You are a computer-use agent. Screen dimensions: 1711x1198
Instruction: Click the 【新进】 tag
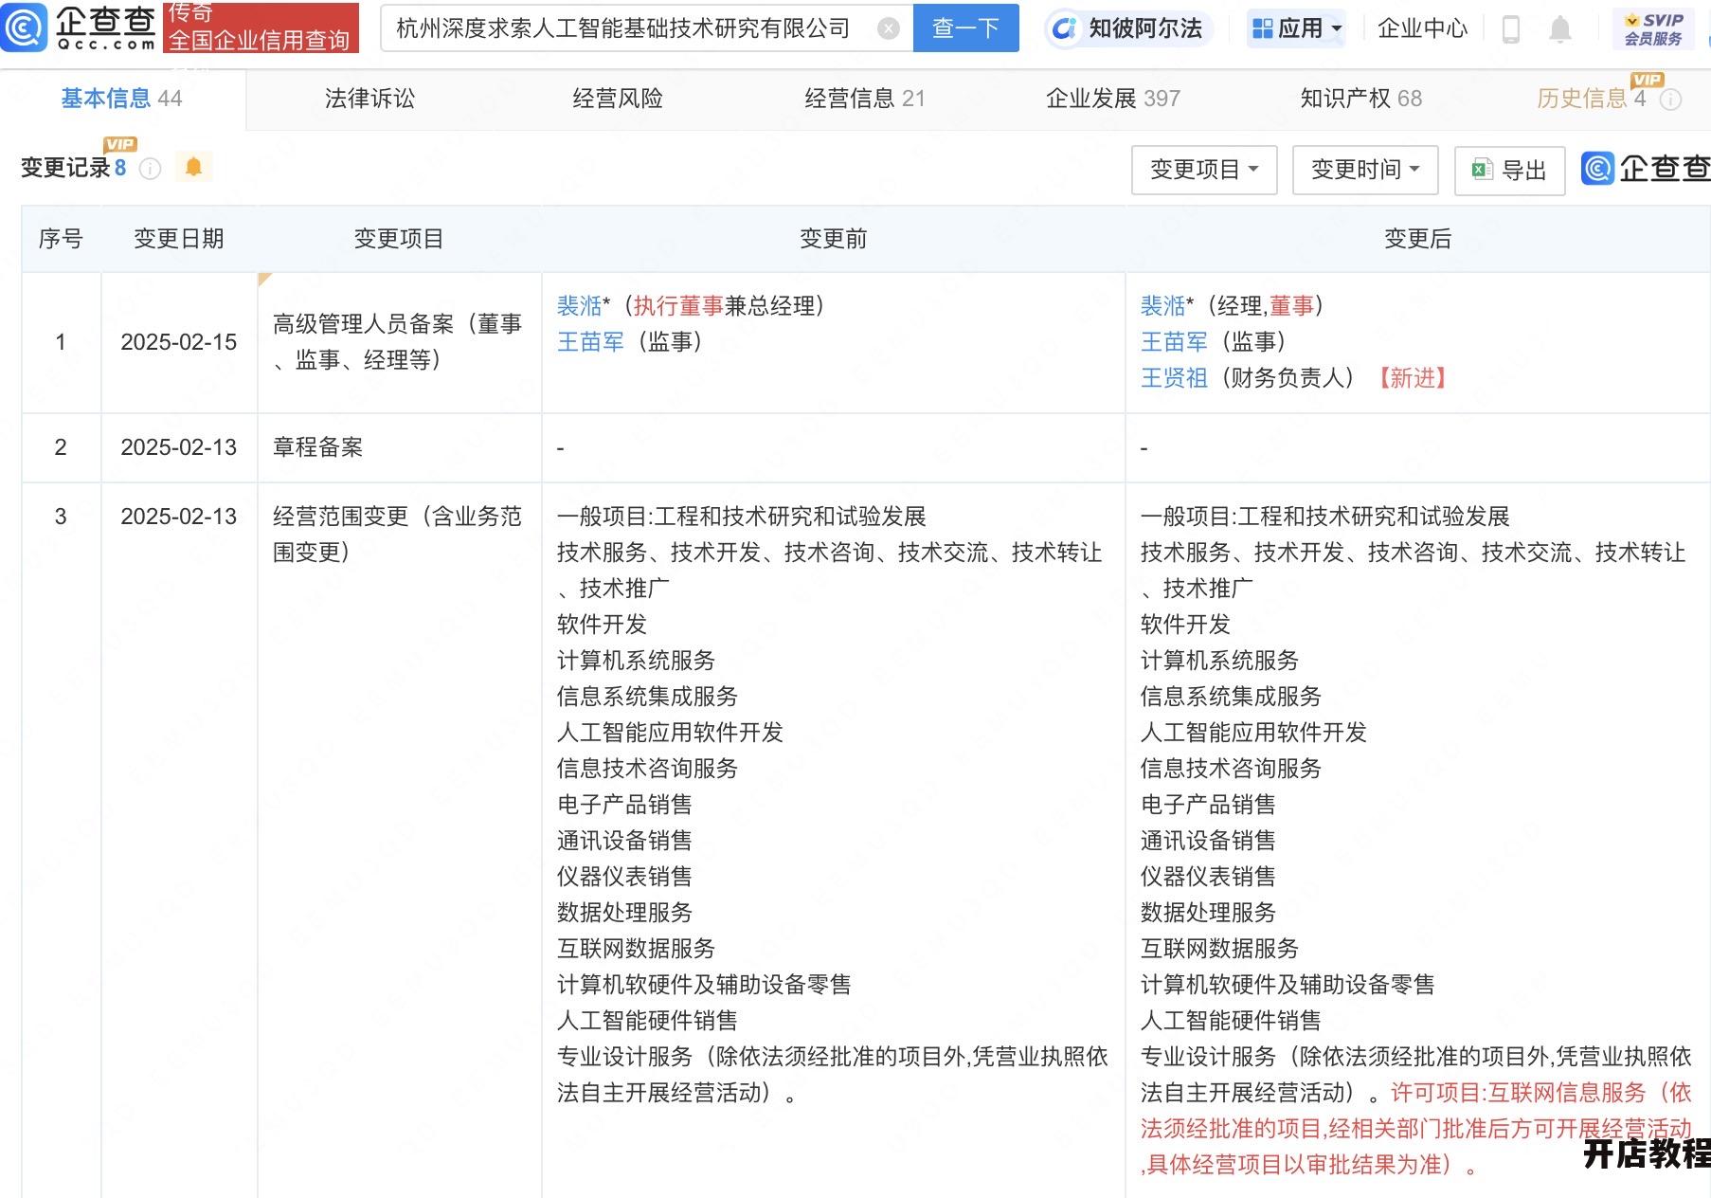(1413, 378)
